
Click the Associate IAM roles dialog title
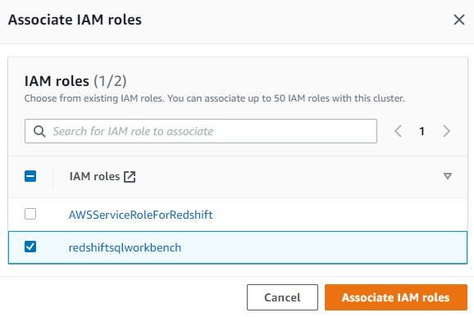(x=75, y=20)
